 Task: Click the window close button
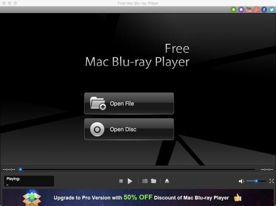click(x=4, y=3)
